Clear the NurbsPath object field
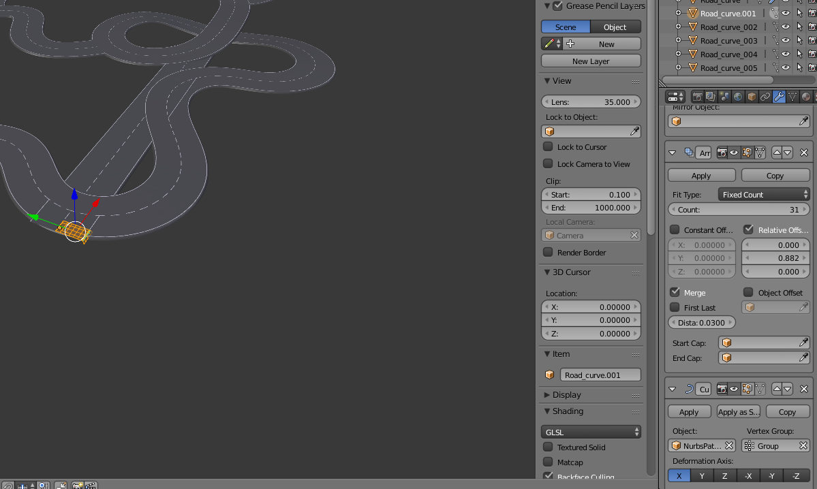This screenshot has height=489, width=817. coord(729,446)
